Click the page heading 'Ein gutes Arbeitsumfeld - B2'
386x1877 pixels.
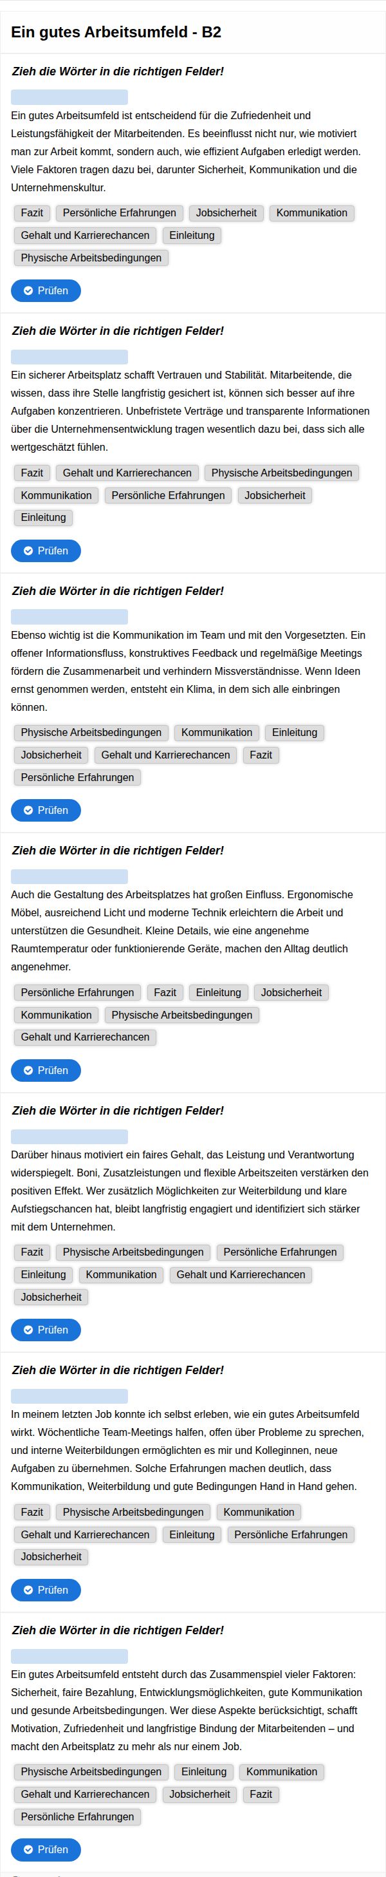(x=116, y=32)
